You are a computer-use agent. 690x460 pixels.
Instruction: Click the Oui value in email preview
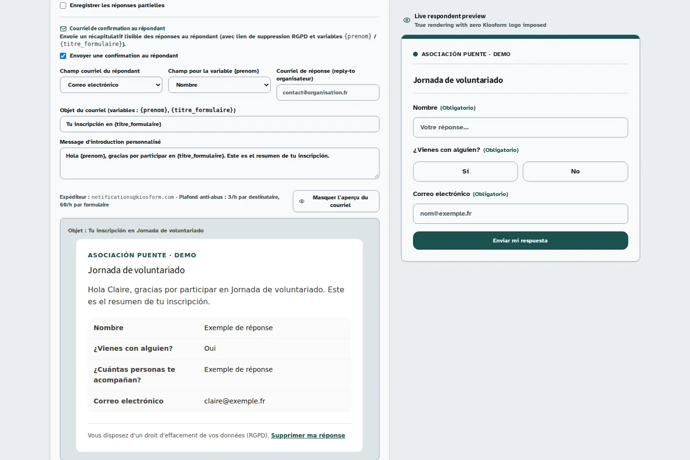point(210,348)
